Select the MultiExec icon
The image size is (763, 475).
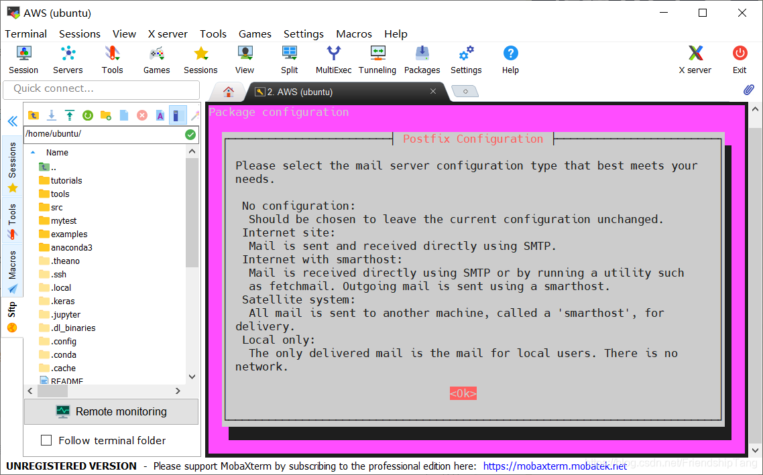coord(334,60)
